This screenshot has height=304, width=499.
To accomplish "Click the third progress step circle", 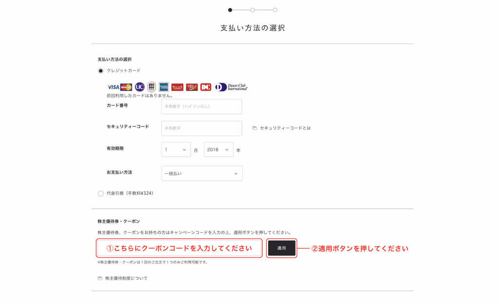I will pos(275,10).
